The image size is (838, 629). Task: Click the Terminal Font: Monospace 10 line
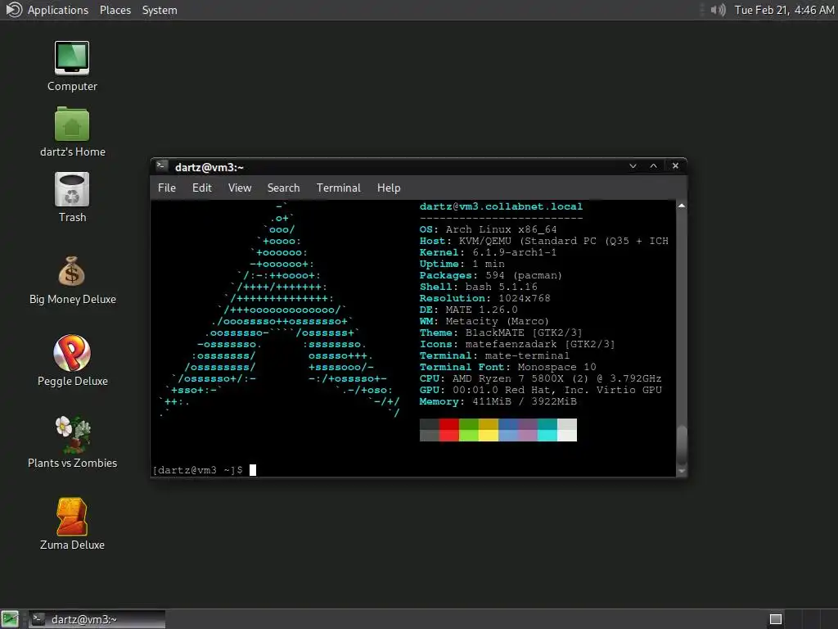click(x=507, y=367)
